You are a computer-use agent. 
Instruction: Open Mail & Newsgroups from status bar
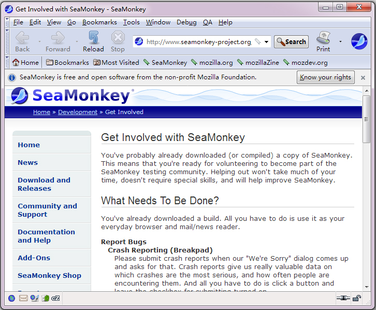coord(23,298)
